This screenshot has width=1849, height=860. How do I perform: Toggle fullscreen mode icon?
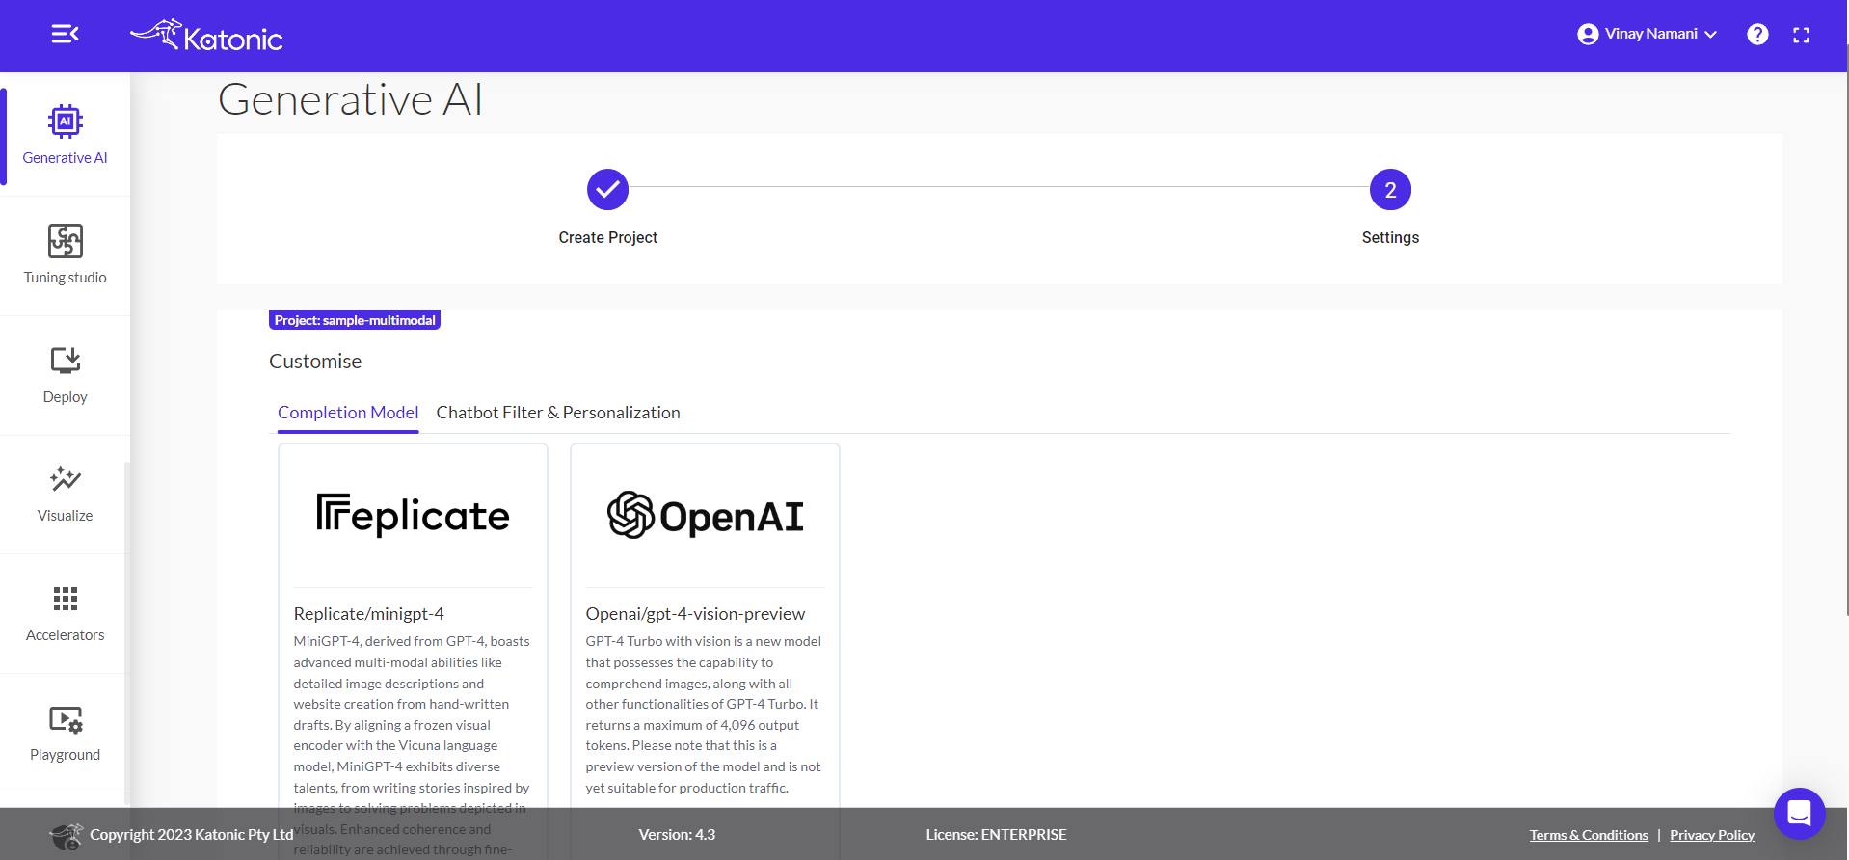point(1801,35)
